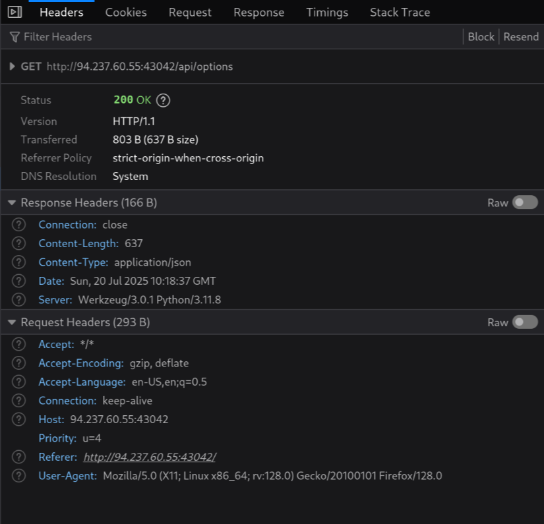Viewport: 544px width, 524px height.
Task: Switch to the Request tab
Action: [x=190, y=13]
